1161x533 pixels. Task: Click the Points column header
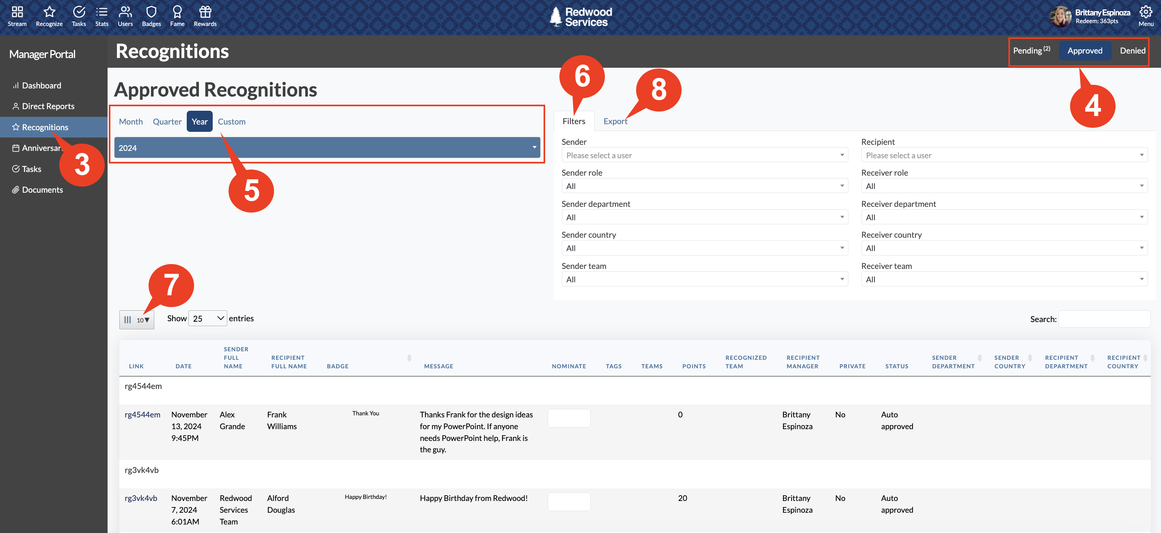pyautogui.click(x=694, y=366)
